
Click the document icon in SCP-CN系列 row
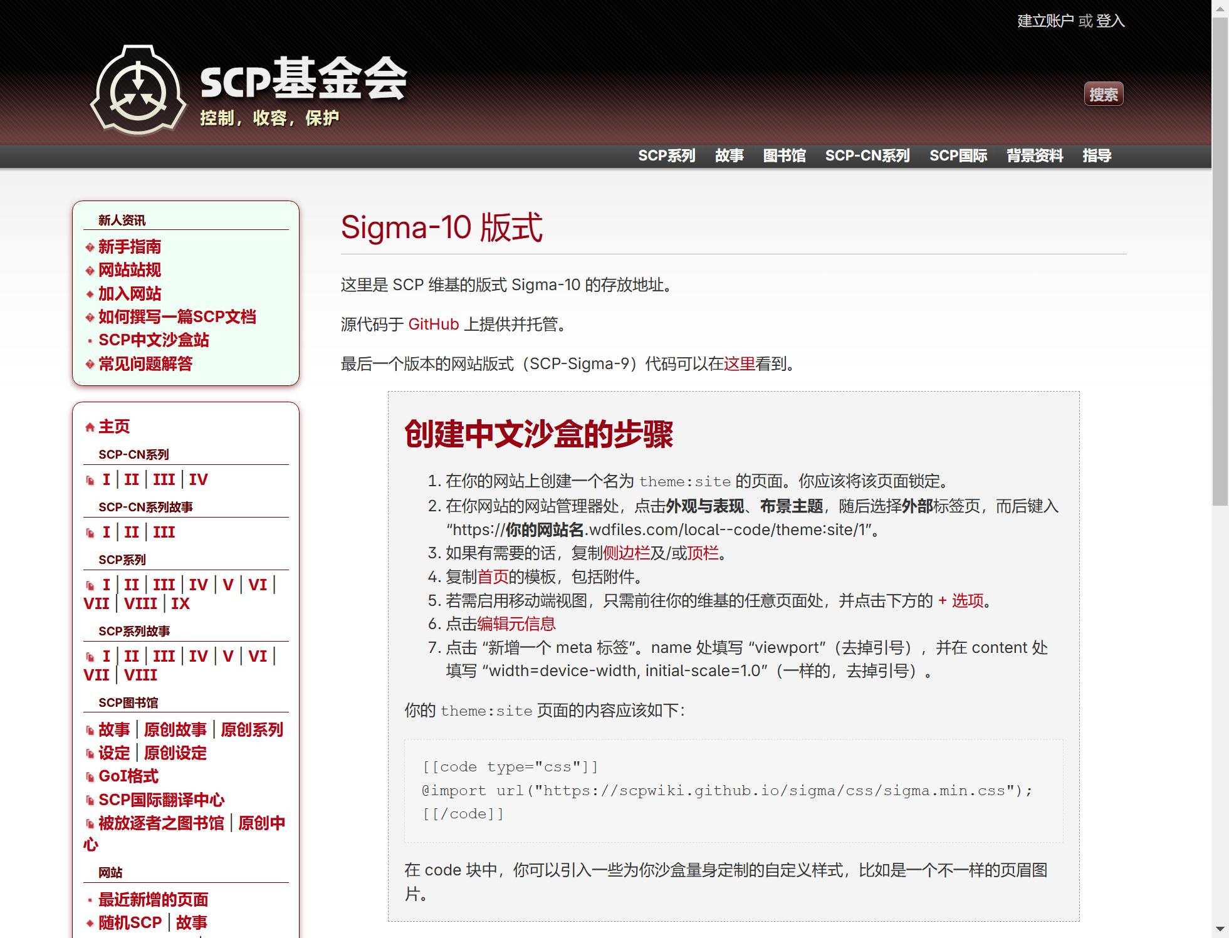click(90, 481)
